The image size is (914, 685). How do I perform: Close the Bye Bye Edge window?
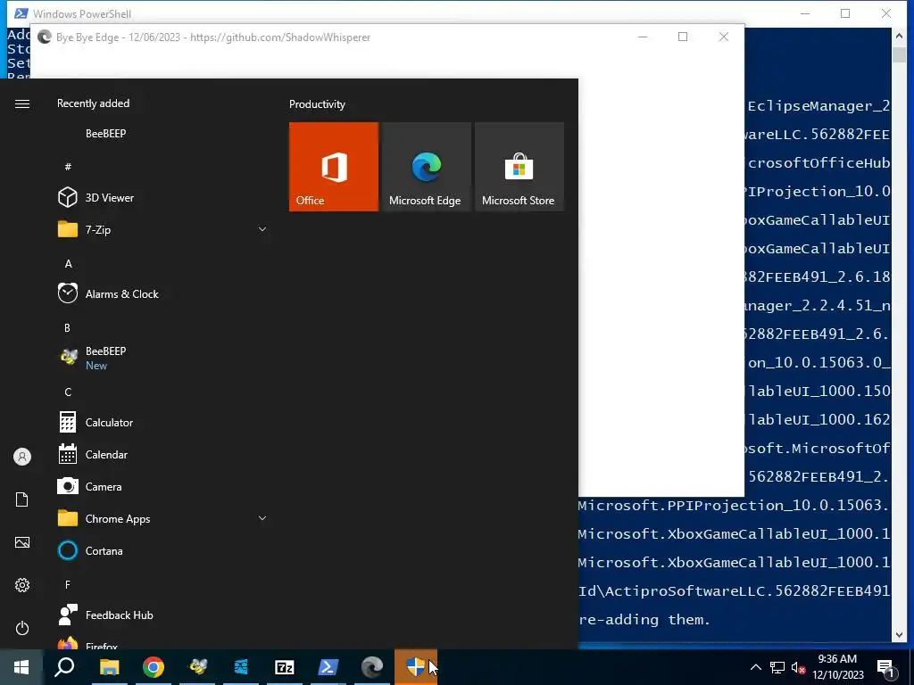pos(723,37)
